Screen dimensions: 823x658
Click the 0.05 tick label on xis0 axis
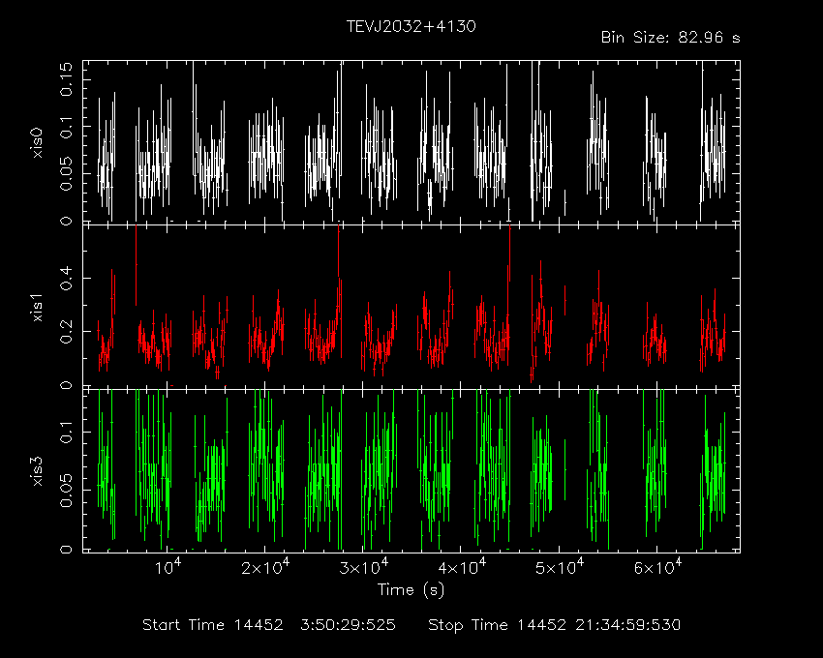tap(66, 173)
